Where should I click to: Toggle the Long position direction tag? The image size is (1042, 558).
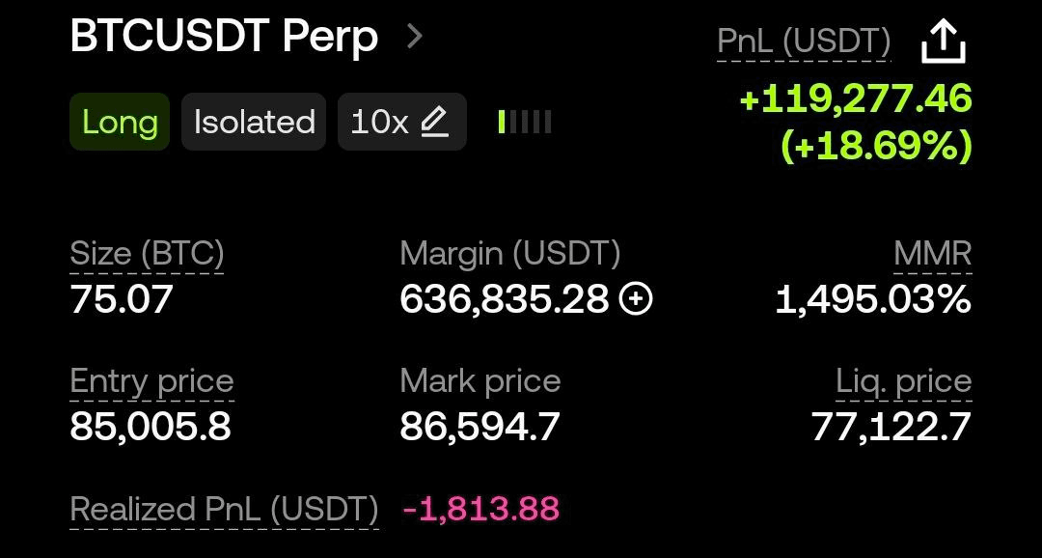(119, 122)
